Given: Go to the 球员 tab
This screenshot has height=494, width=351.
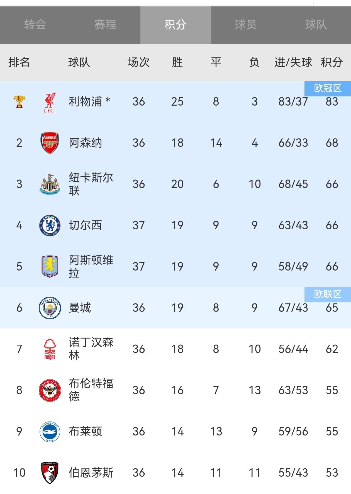Looking at the screenshot, I should (x=246, y=25).
